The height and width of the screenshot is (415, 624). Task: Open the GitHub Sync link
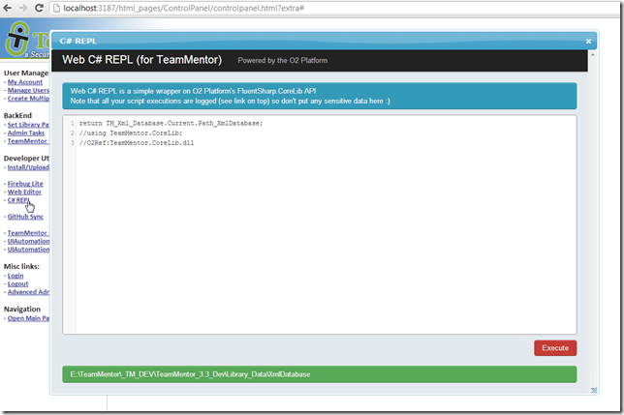25,217
